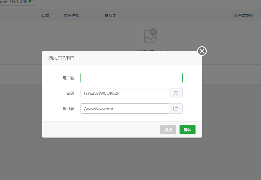Close the Add FTP User dialog
The width and height of the screenshot is (261, 180).
pos(202,51)
